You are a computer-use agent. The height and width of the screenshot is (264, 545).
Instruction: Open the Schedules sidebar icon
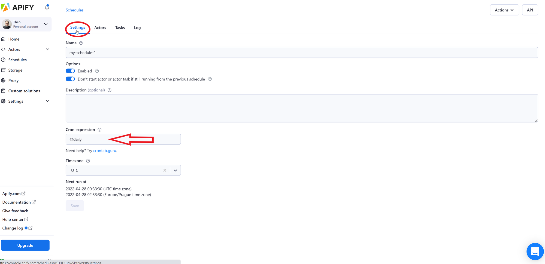click(4, 60)
